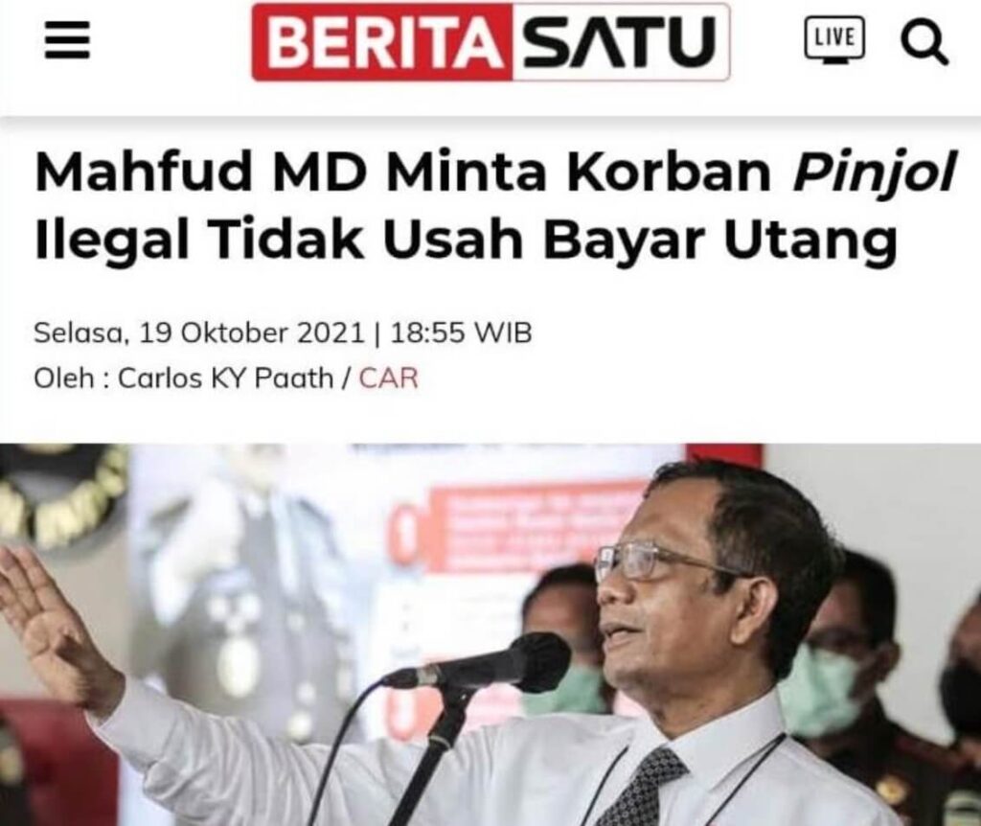
Task: Click the date Selasa, 19 Oktober 2021
Action: (198, 333)
